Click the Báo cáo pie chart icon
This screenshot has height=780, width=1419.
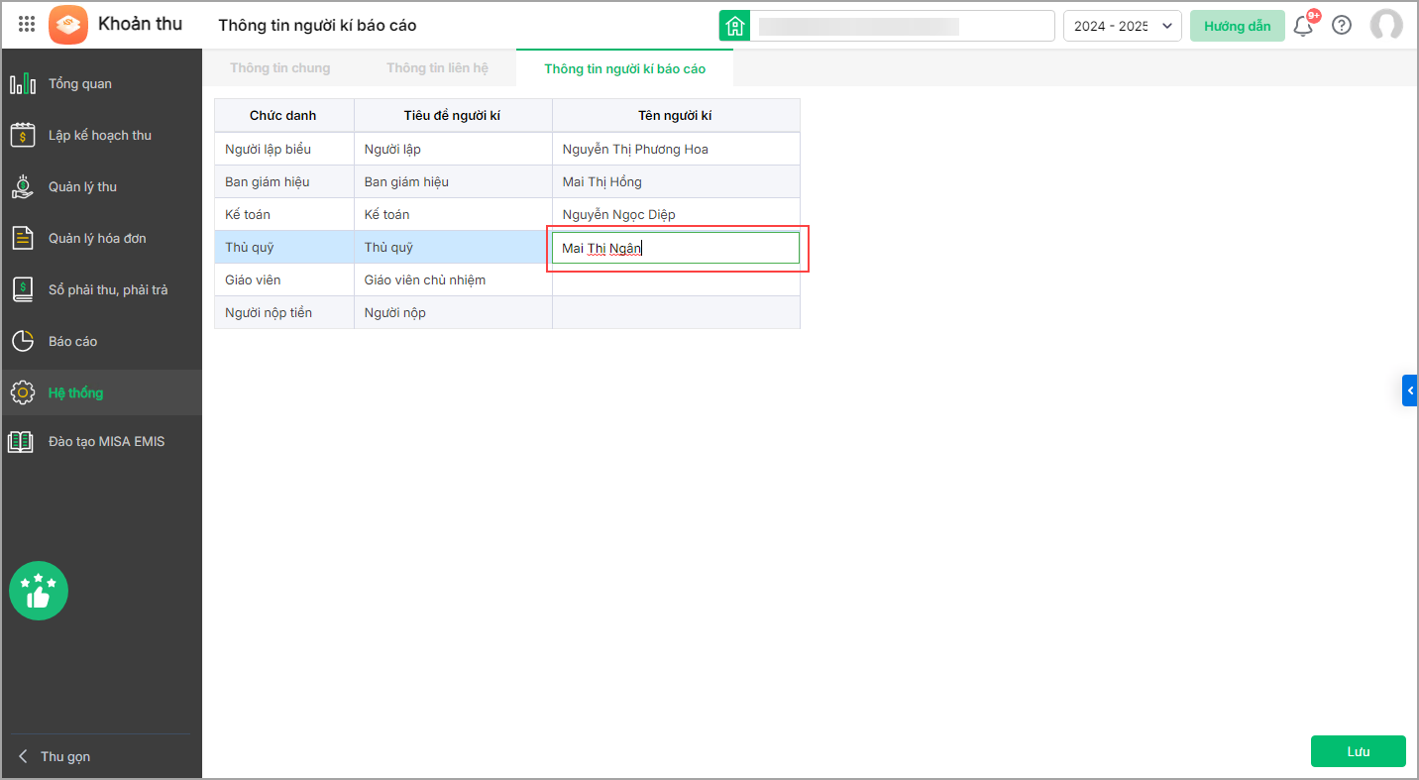pyautogui.click(x=23, y=341)
